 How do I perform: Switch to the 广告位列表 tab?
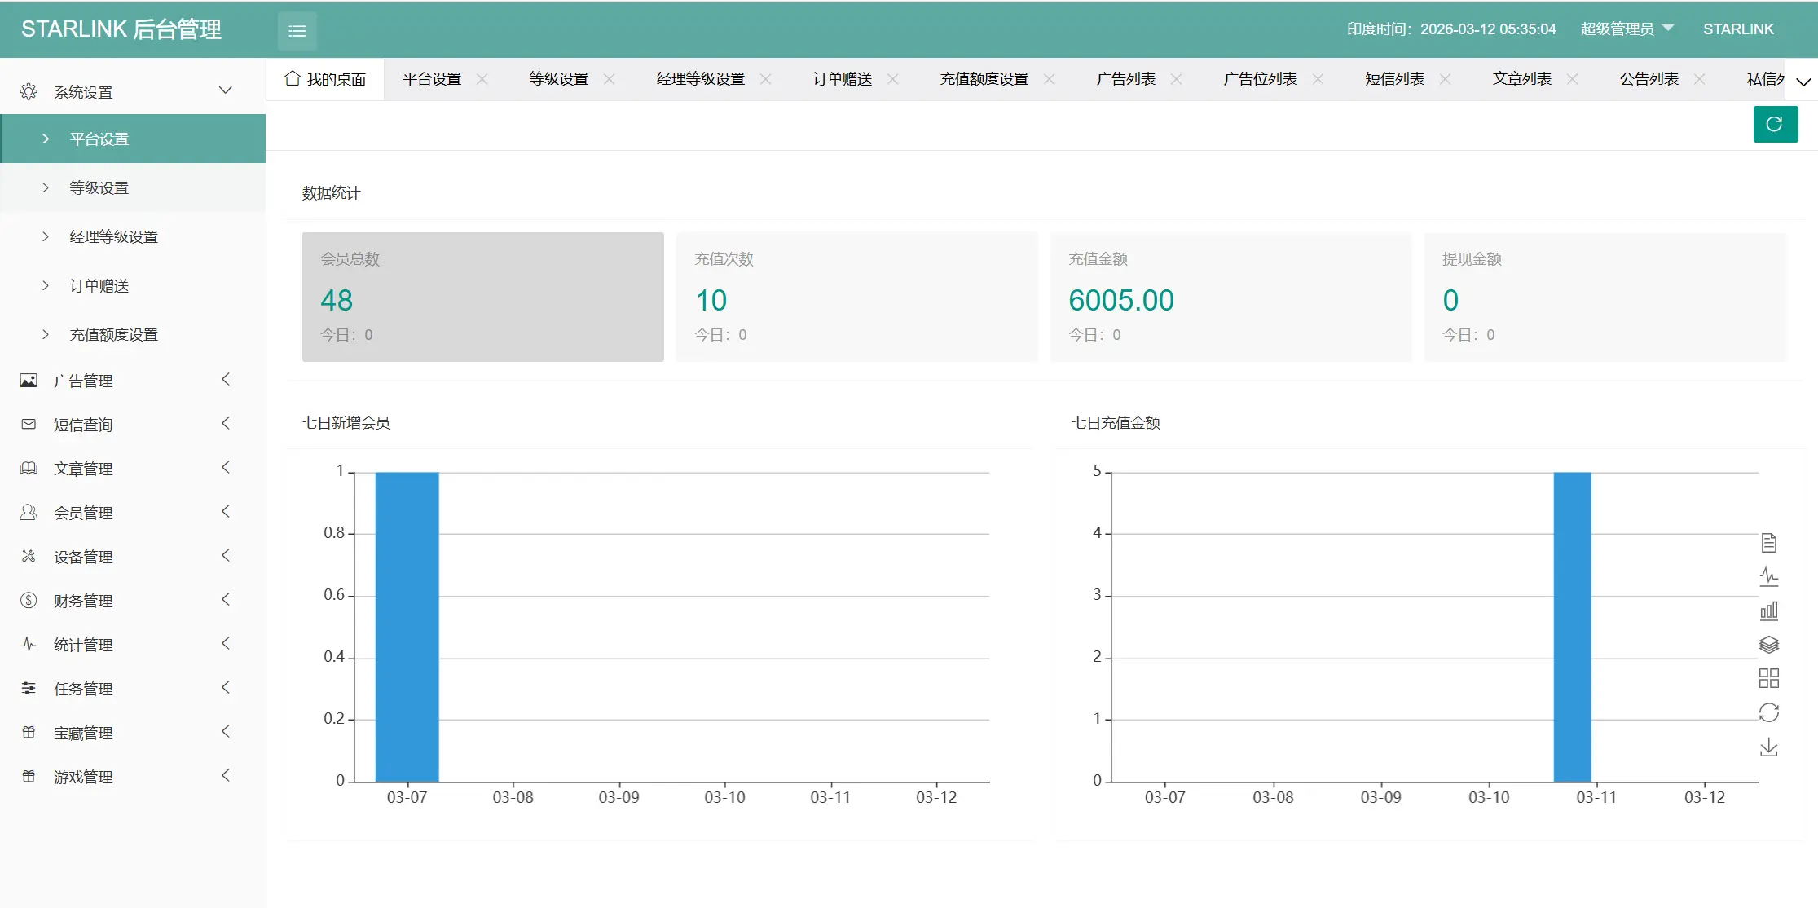1260,79
